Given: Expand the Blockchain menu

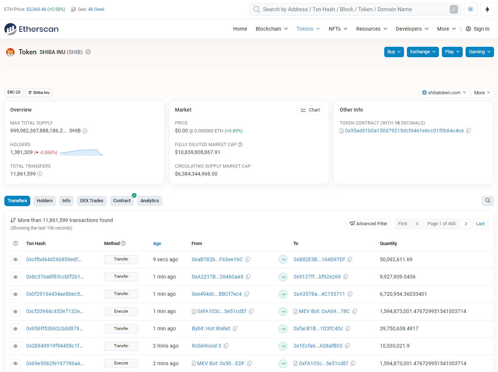Looking at the screenshot, I should coord(272,29).
